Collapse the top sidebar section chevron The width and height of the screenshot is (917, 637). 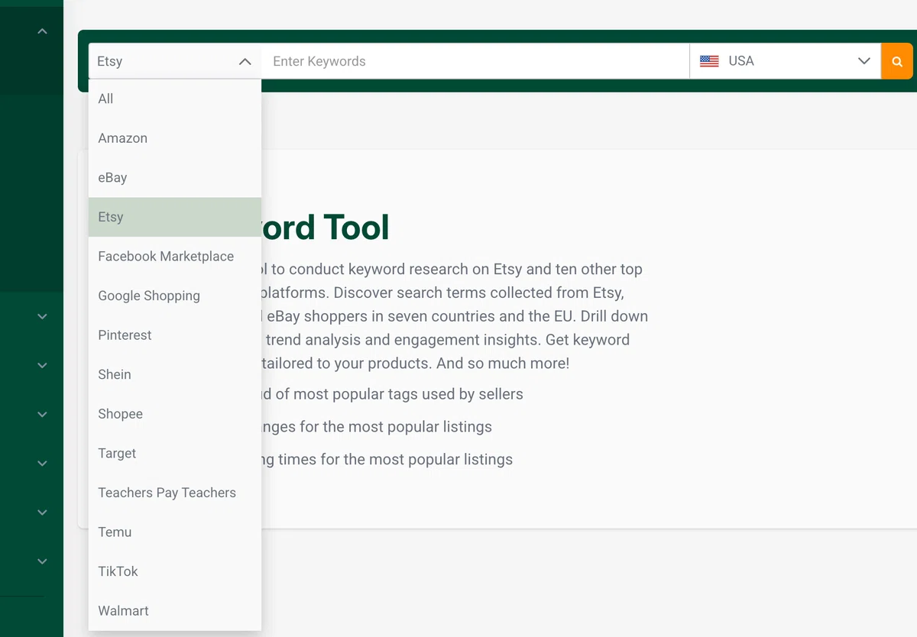pos(43,31)
